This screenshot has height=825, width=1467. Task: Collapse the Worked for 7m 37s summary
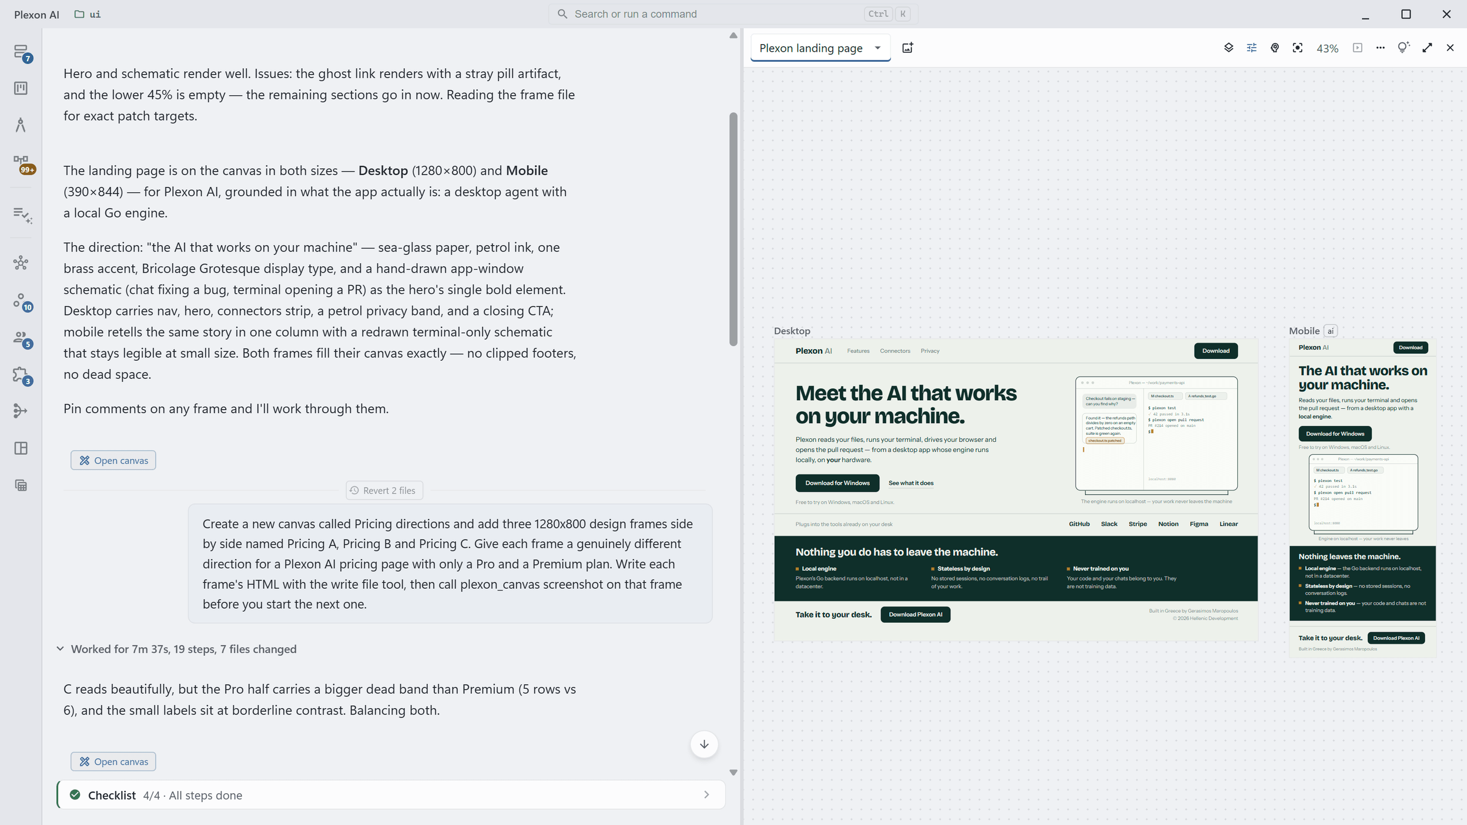pyautogui.click(x=176, y=649)
